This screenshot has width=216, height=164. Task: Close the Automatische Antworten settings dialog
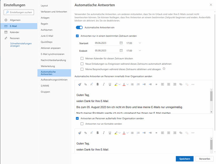click(211, 5)
